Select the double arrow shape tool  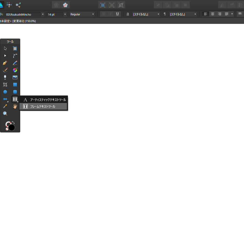[x=5, y=99]
